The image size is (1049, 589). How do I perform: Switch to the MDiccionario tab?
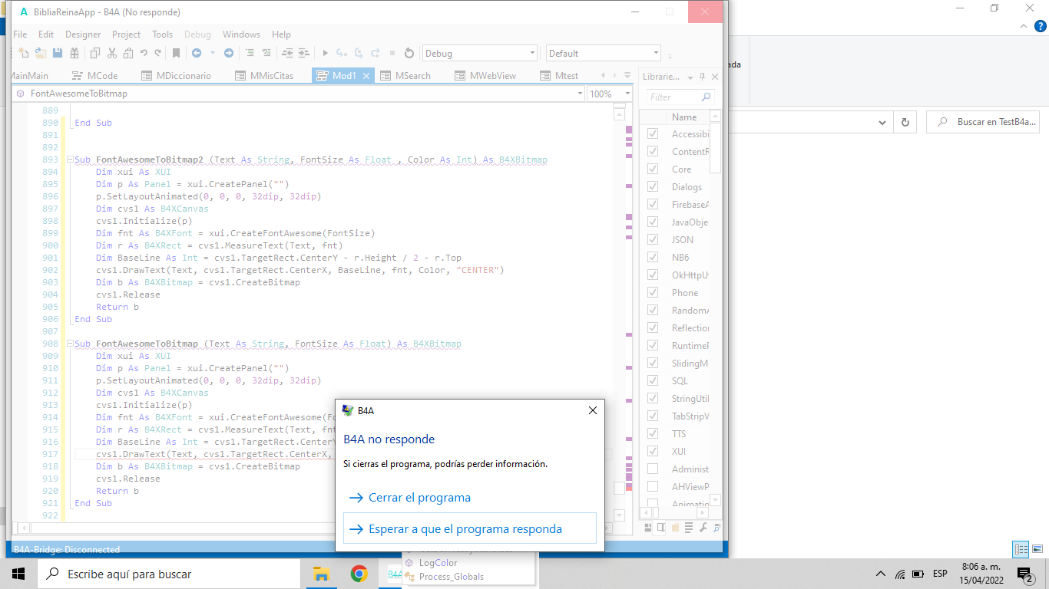point(176,76)
